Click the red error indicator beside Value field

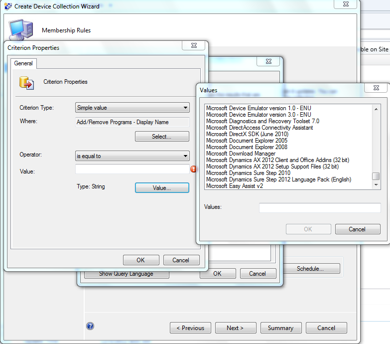tap(193, 169)
